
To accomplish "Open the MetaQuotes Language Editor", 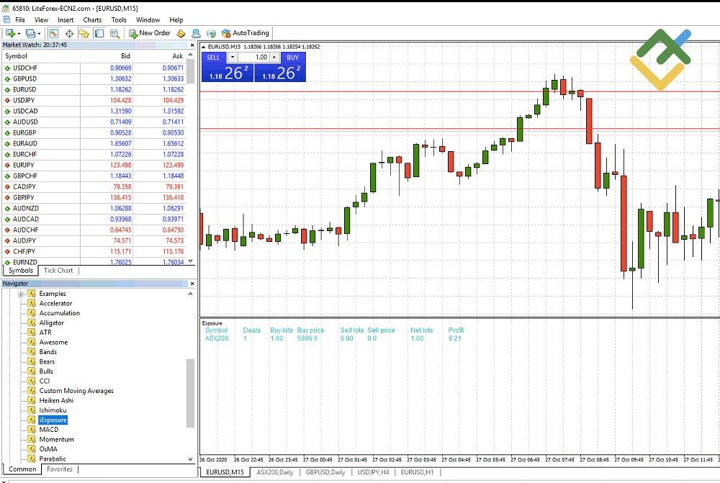I will click(180, 34).
